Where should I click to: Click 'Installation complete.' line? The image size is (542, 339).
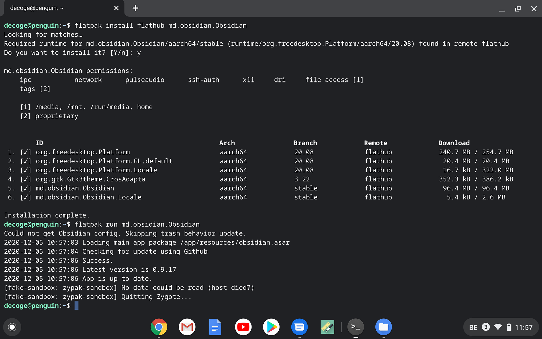tap(47, 215)
